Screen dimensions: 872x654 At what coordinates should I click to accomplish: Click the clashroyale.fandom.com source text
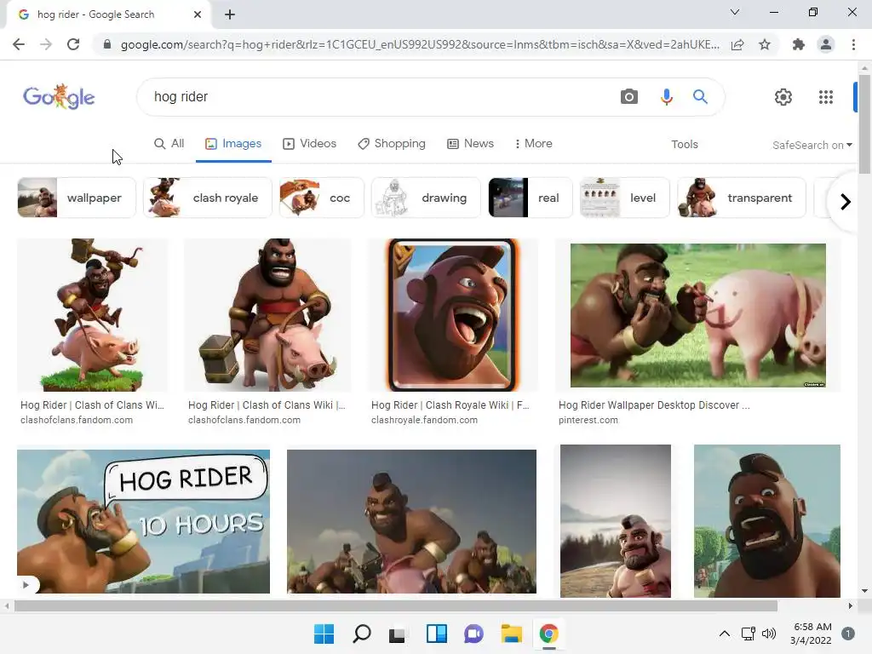click(x=424, y=420)
